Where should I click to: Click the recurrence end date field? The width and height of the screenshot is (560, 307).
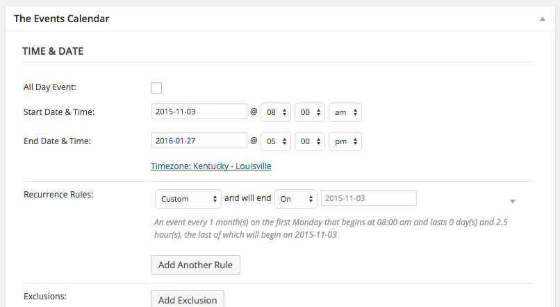click(x=368, y=198)
